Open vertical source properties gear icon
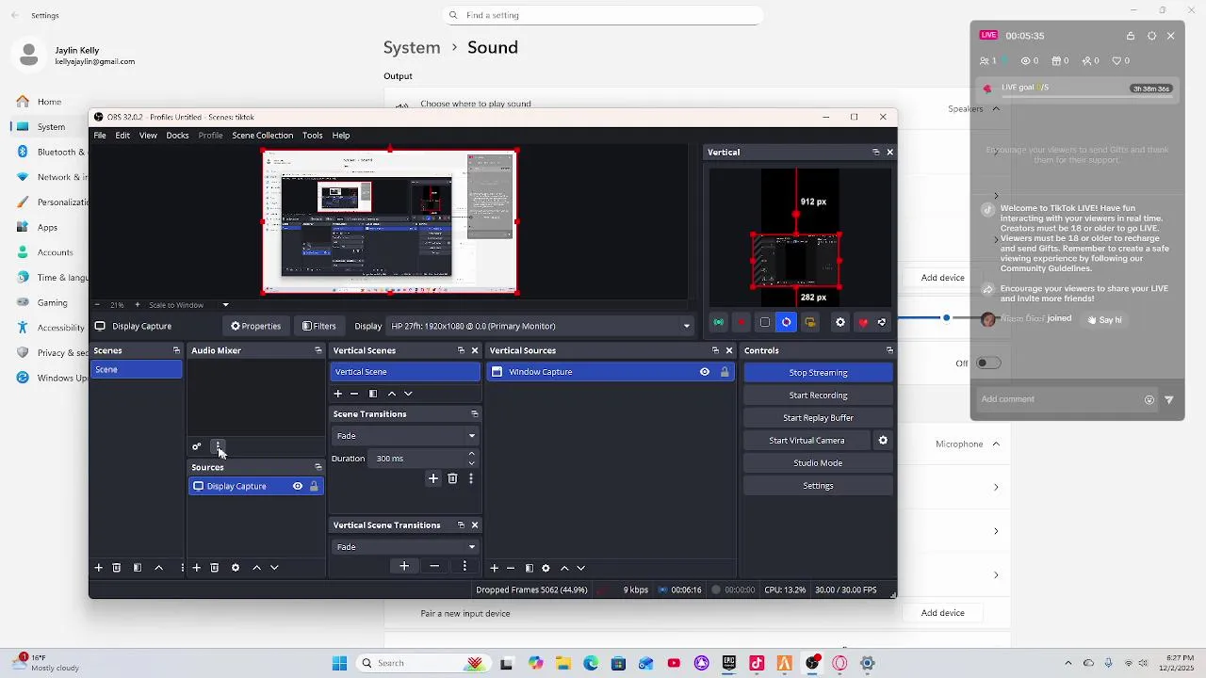Screen dimensions: 1206x678 pos(546,568)
